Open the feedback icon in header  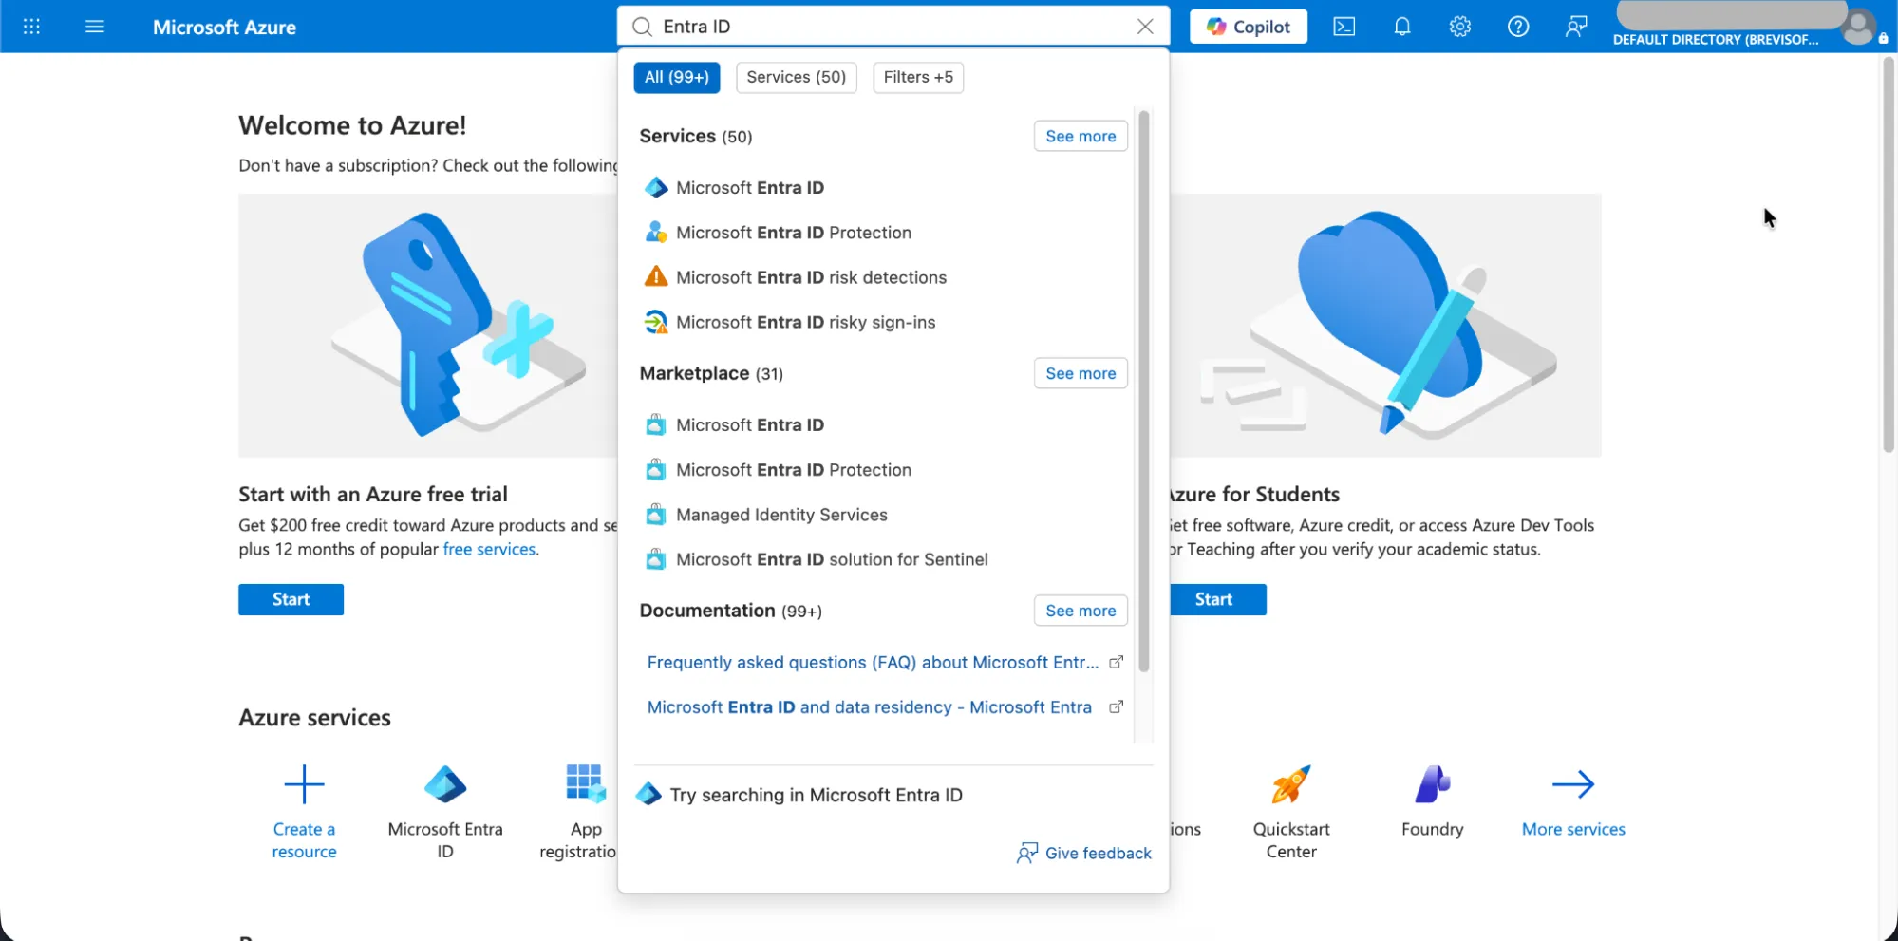pyautogui.click(x=1576, y=27)
